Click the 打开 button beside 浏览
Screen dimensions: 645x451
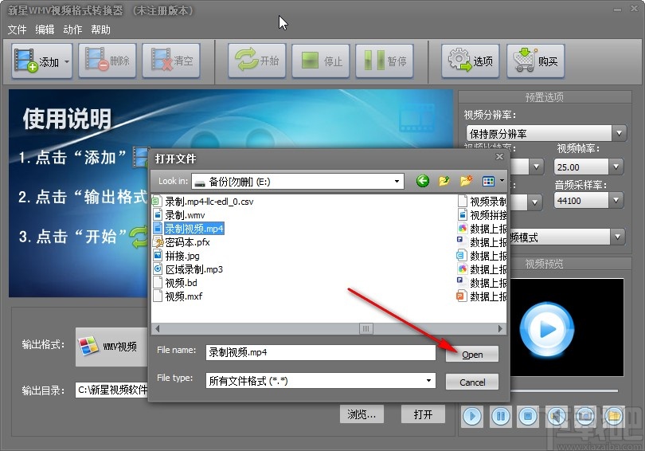pos(423,414)
